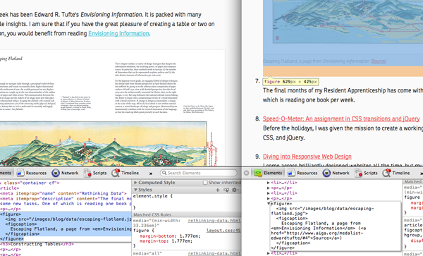Viewport: 423px width, 256px height.
Task: Click Source link in highlighted figure caption
Action: click(x=379, y=61)
